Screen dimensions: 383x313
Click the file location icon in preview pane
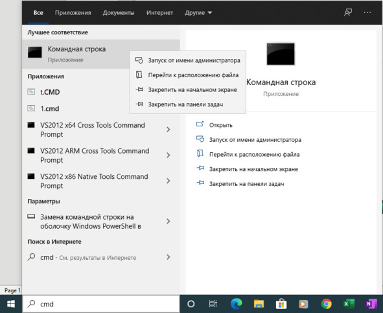click(200, 153)
